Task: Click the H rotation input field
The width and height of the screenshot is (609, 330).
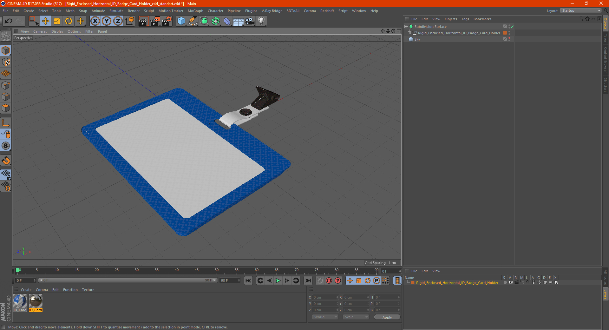Action: pyautogui.click(x=387, y=297)
